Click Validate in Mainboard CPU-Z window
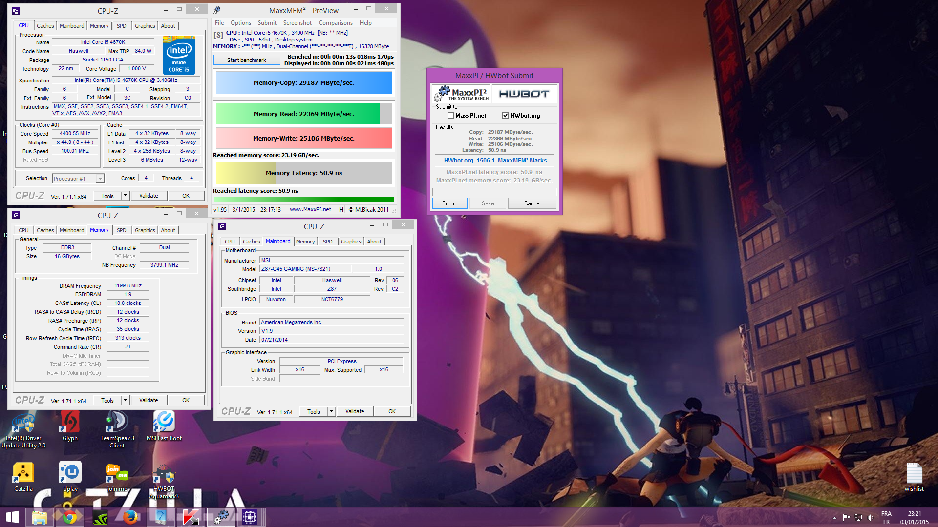This screenshot has height=527, width=938. [355, 411]
